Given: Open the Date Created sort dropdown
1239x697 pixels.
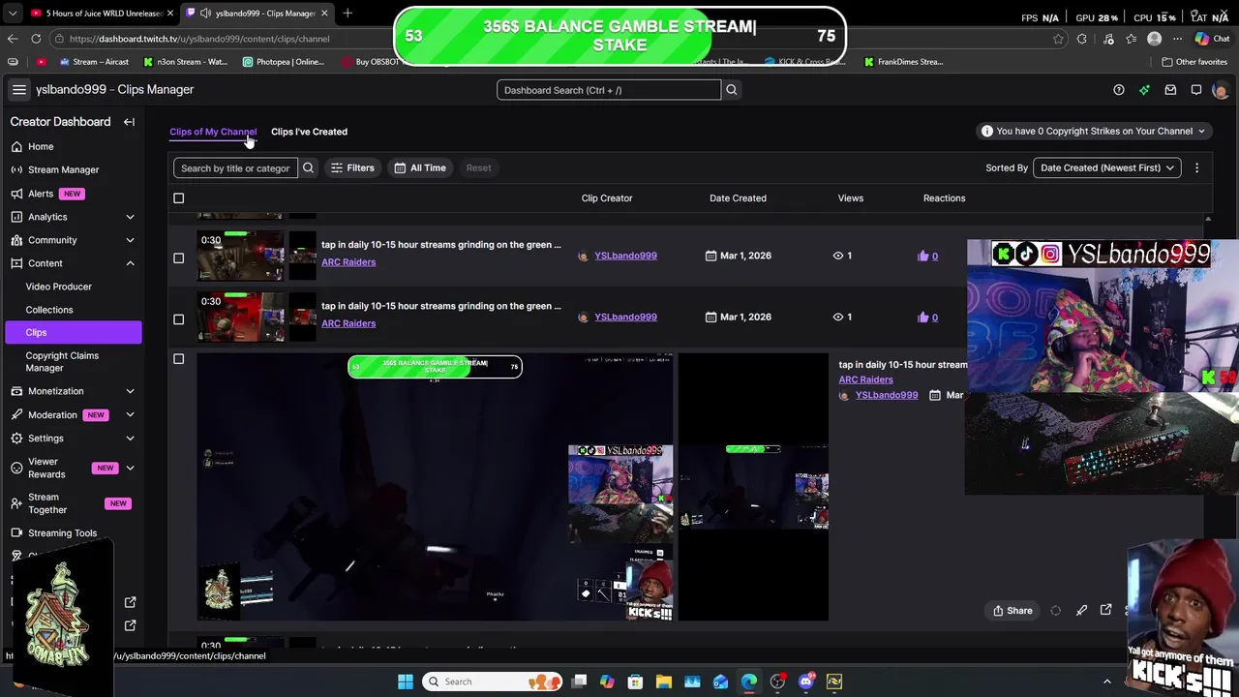Looking at the screenshot, I should [x=1107, y=167].
